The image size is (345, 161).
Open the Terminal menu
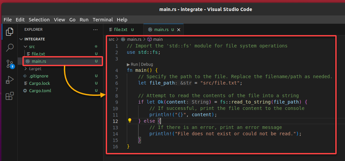(103, 20)
